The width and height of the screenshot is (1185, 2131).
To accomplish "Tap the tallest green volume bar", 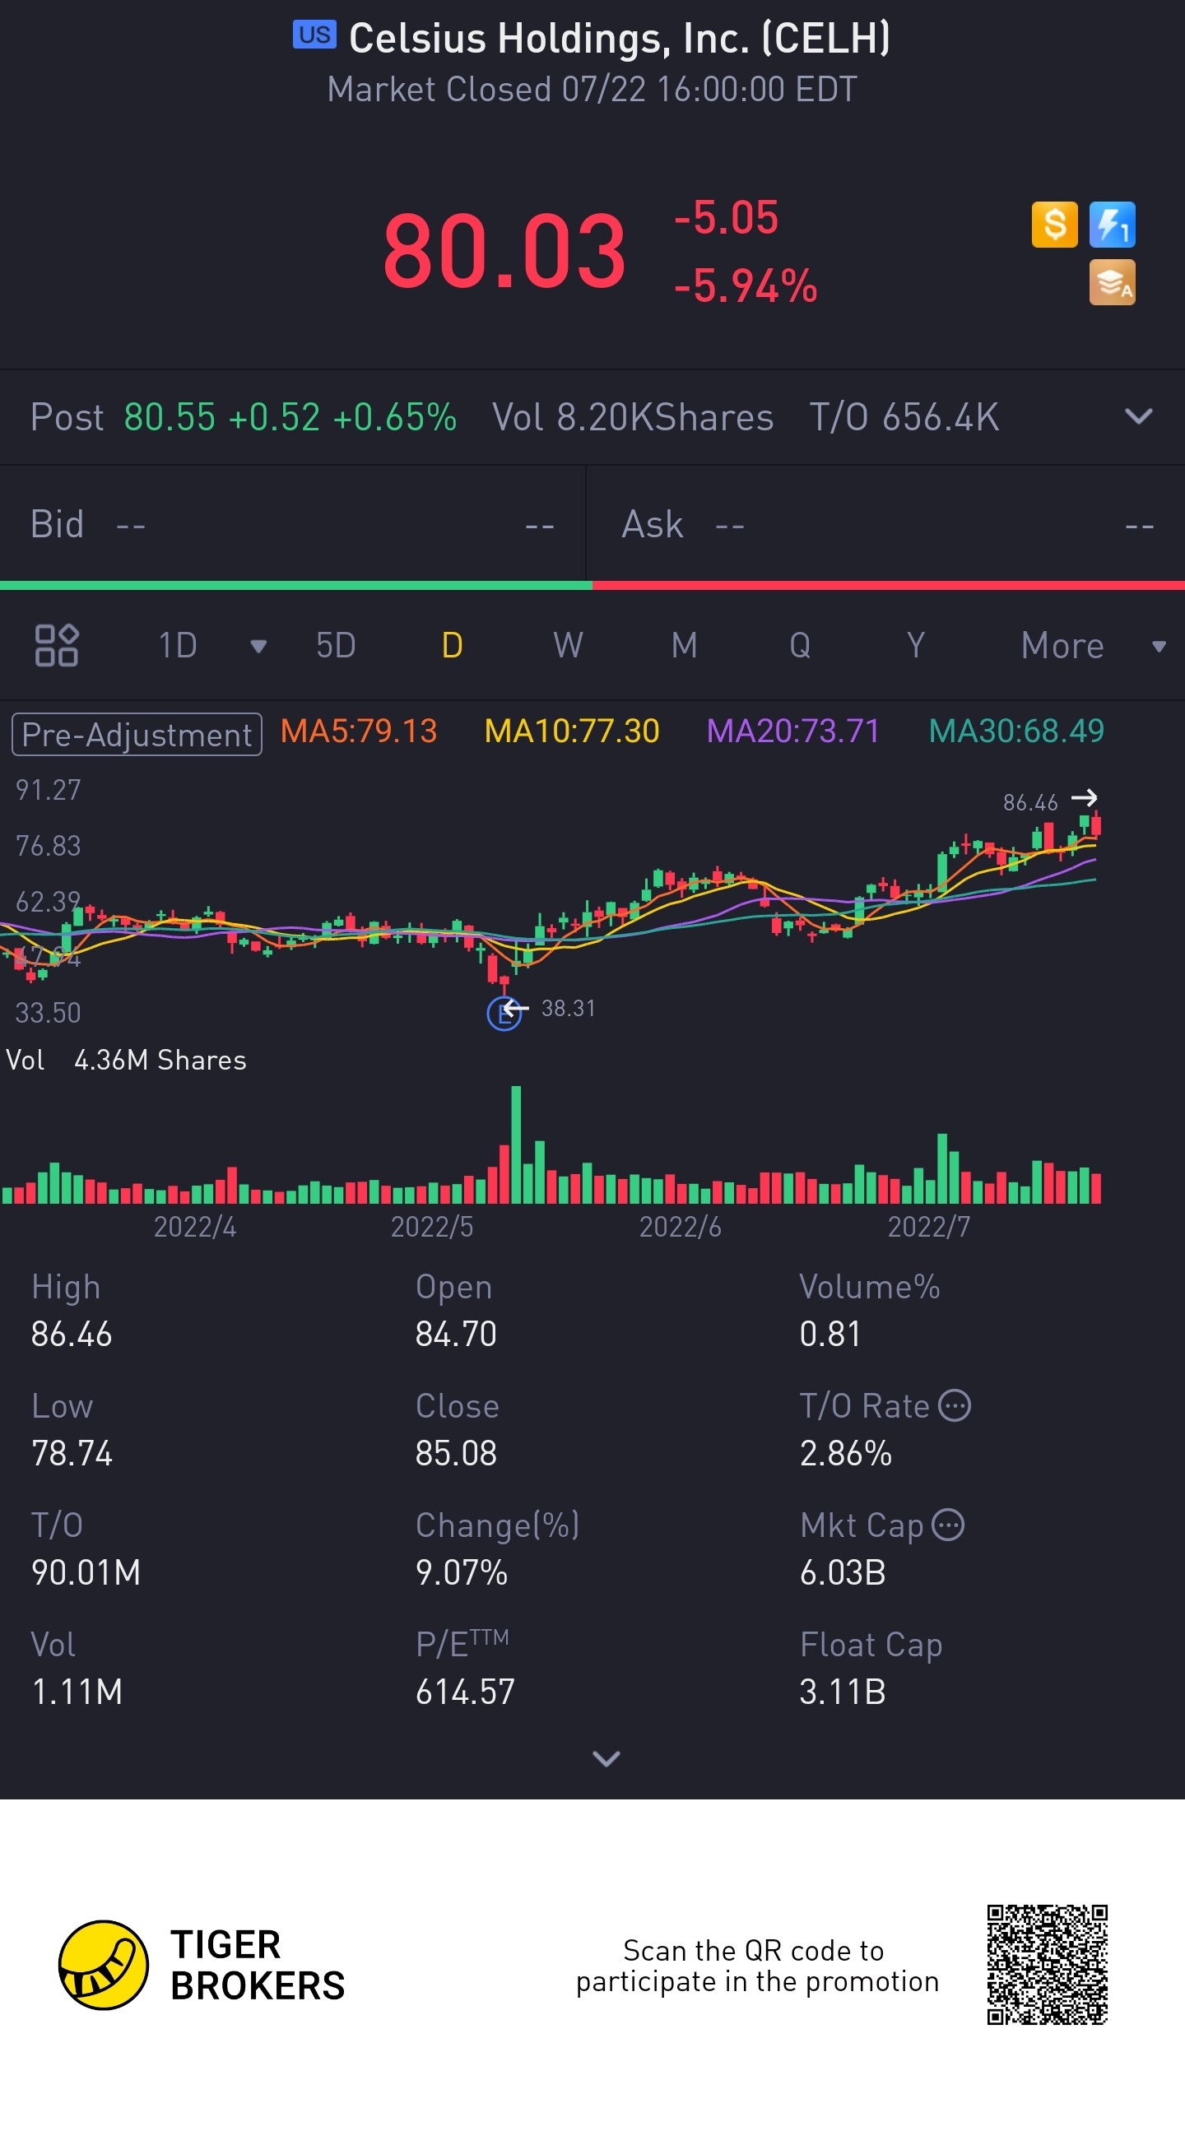I will click(x=516, y=1144).
